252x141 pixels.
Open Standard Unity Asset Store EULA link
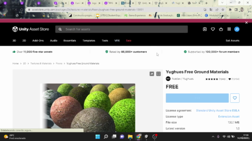pyautogui.click(x=218, y=110)
